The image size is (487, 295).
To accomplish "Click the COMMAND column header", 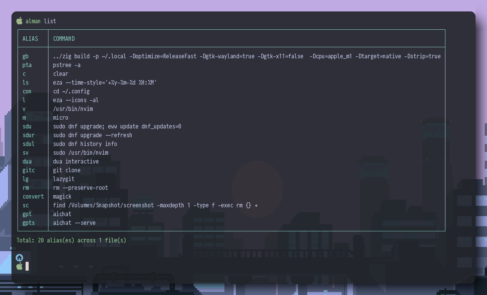I will coord(64,38).
